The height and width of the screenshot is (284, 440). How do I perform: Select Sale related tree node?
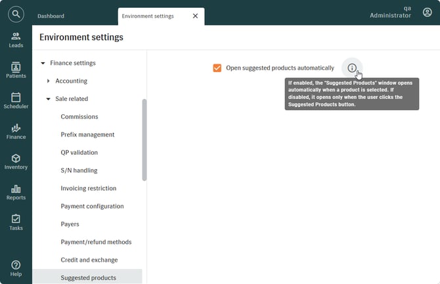tap(72, 99)
